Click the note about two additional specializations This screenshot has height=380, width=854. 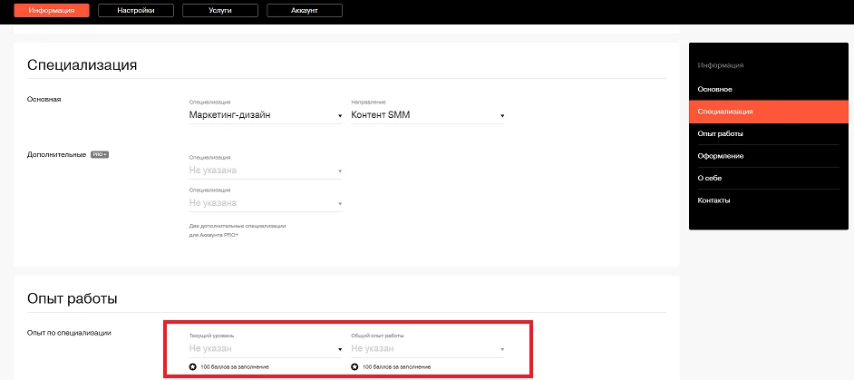pyautogui.click(x=238, y=229)
